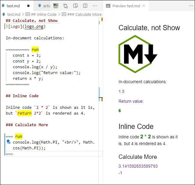Click the symbol icon before Calculate More breadcrumb
The height and width of the screenshot is (185, 195).
[x=64, y=14]
